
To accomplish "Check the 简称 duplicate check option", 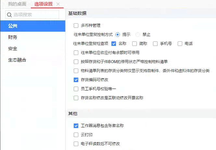I will [134, 43].
